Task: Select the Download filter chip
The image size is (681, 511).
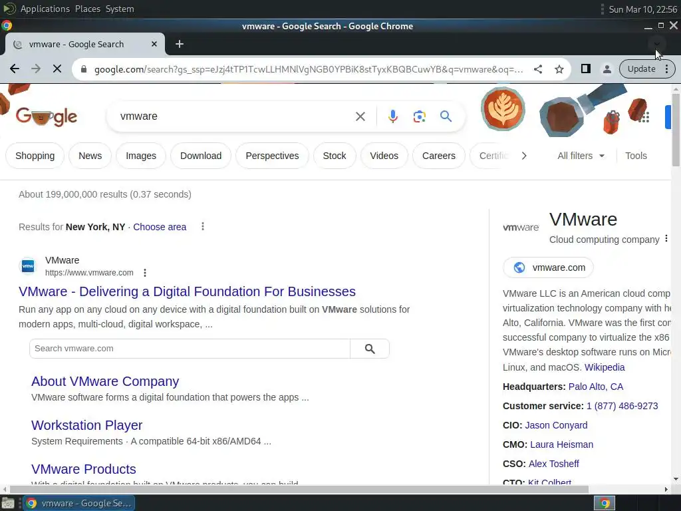Action: coord(201,156)
